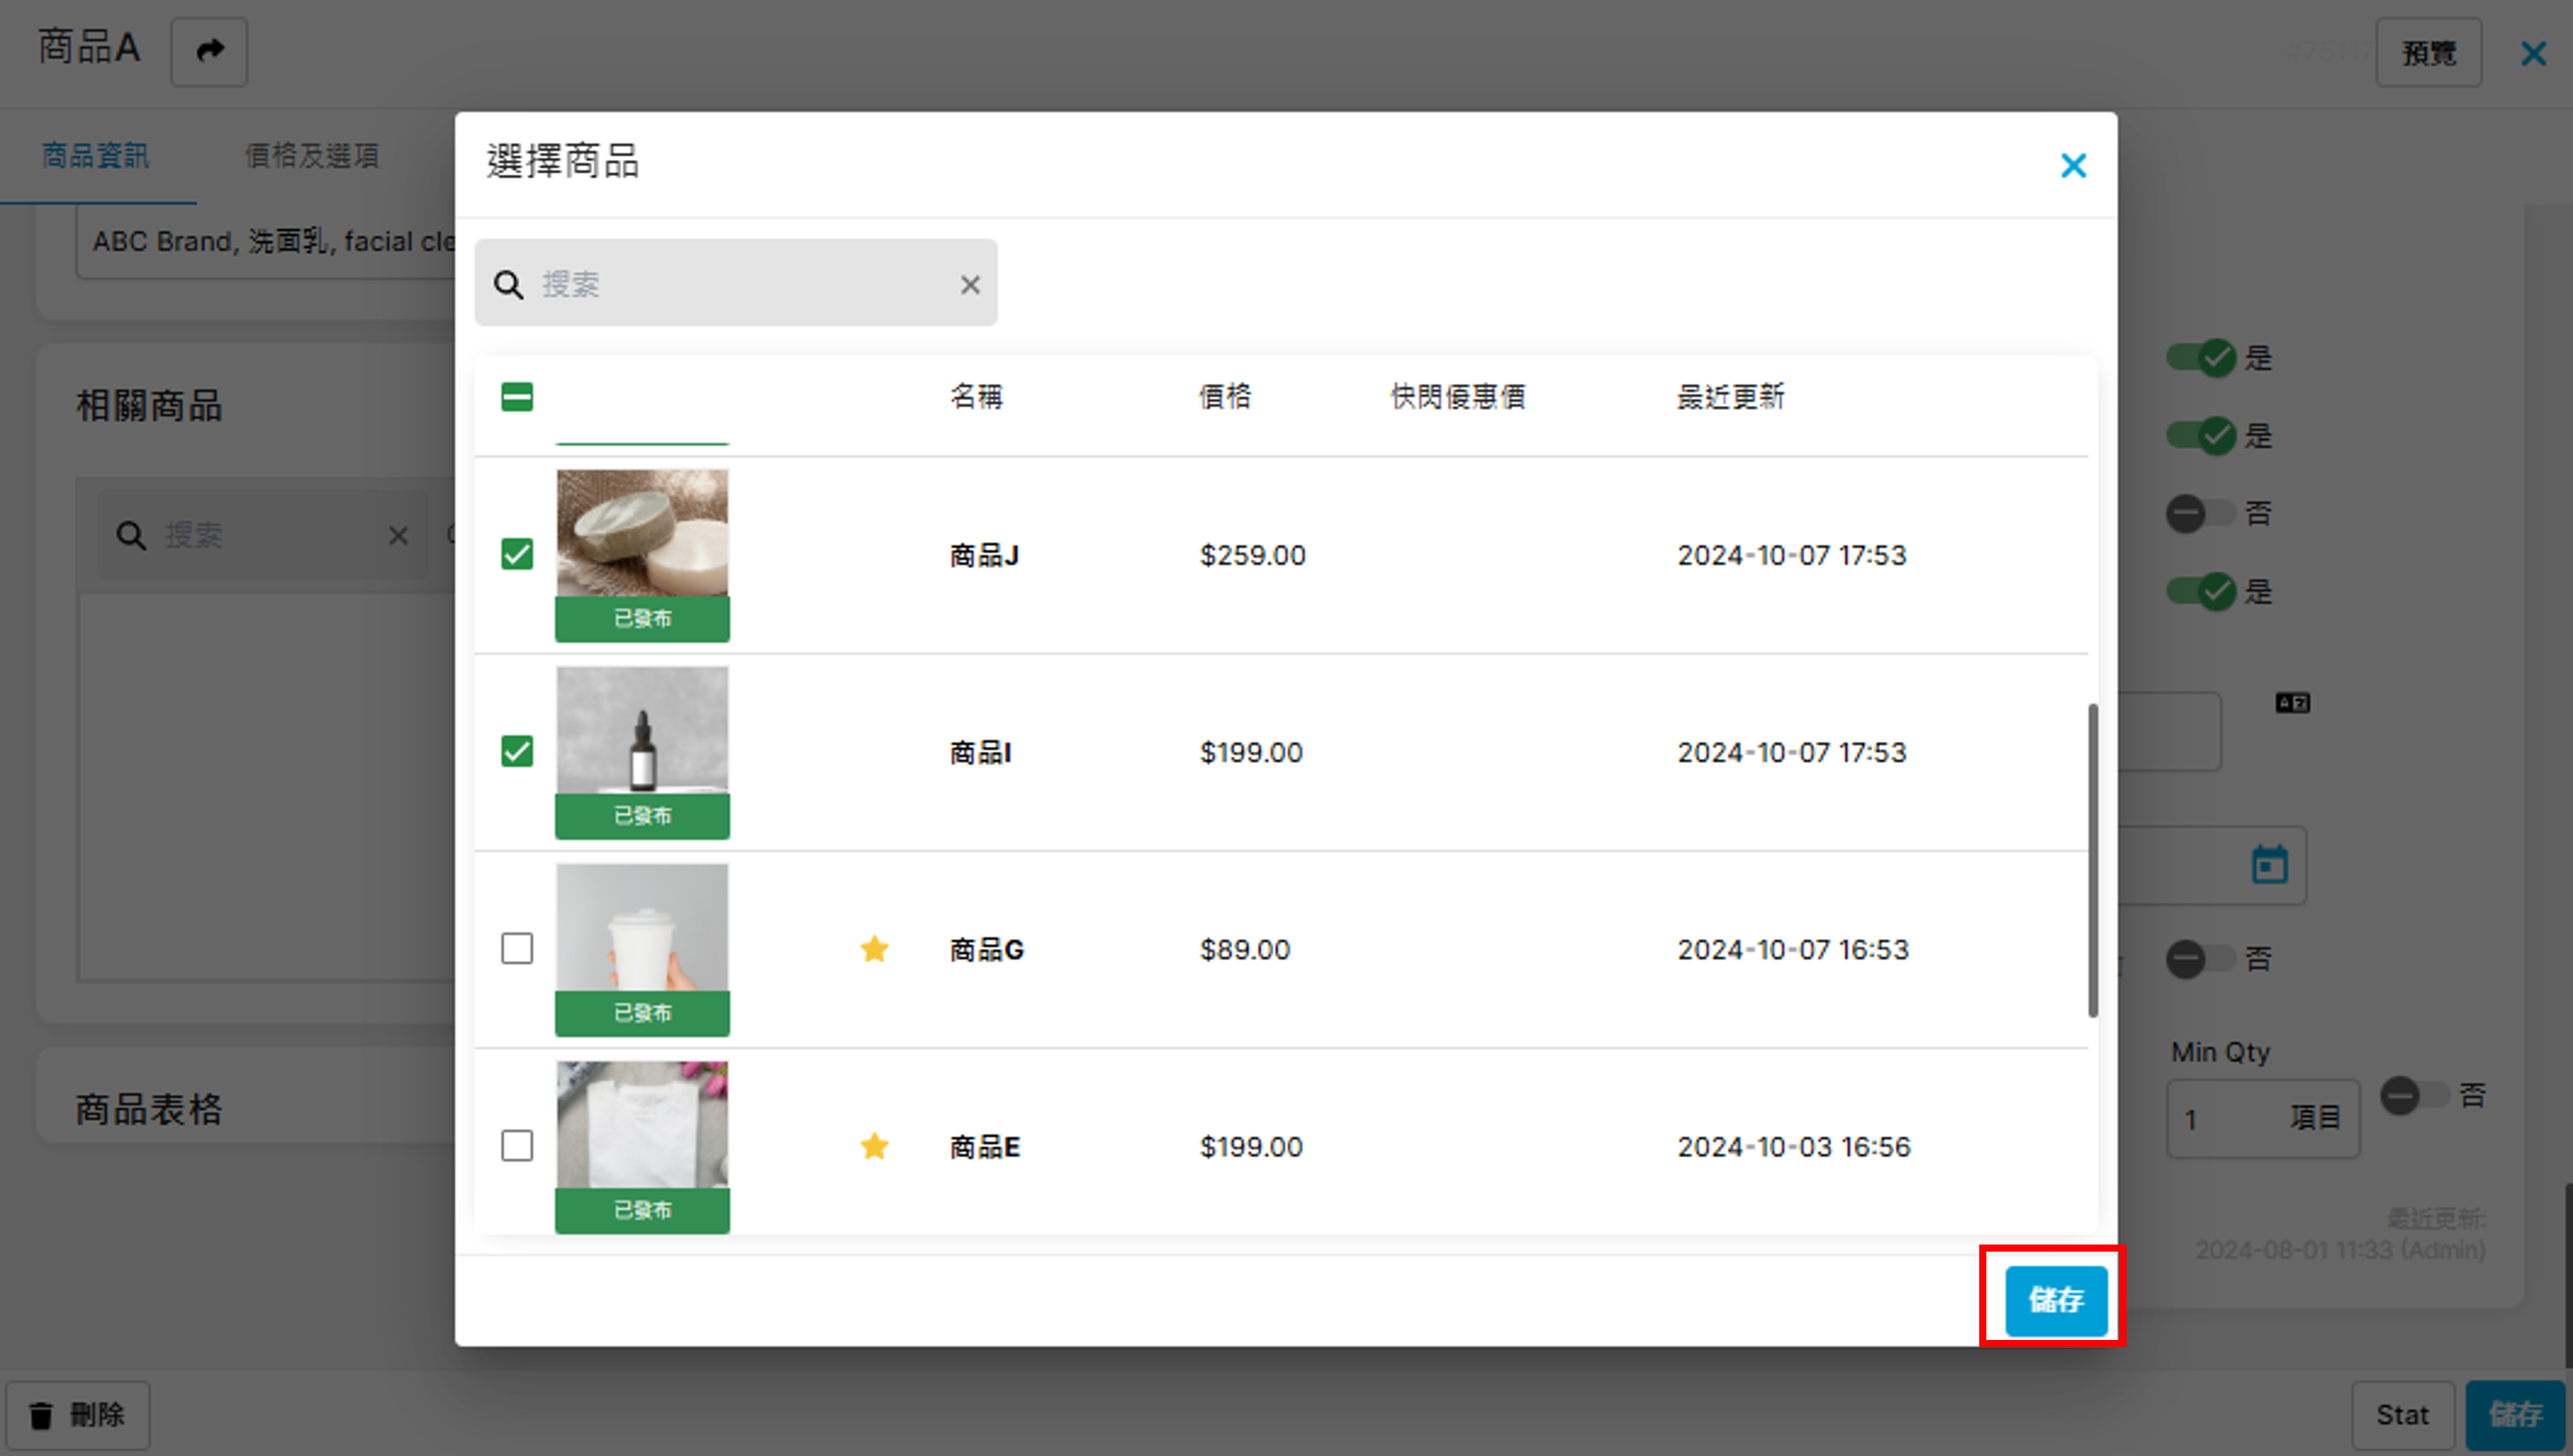Open the calendar date picker icon
2573x1456 pixels.
[2269, 865]
